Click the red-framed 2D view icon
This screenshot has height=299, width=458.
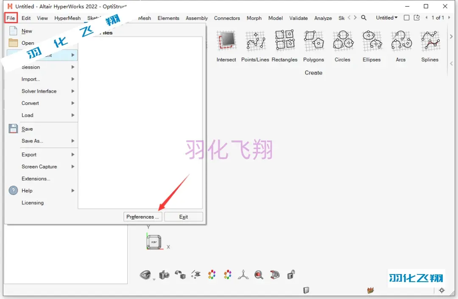[274, 274]
